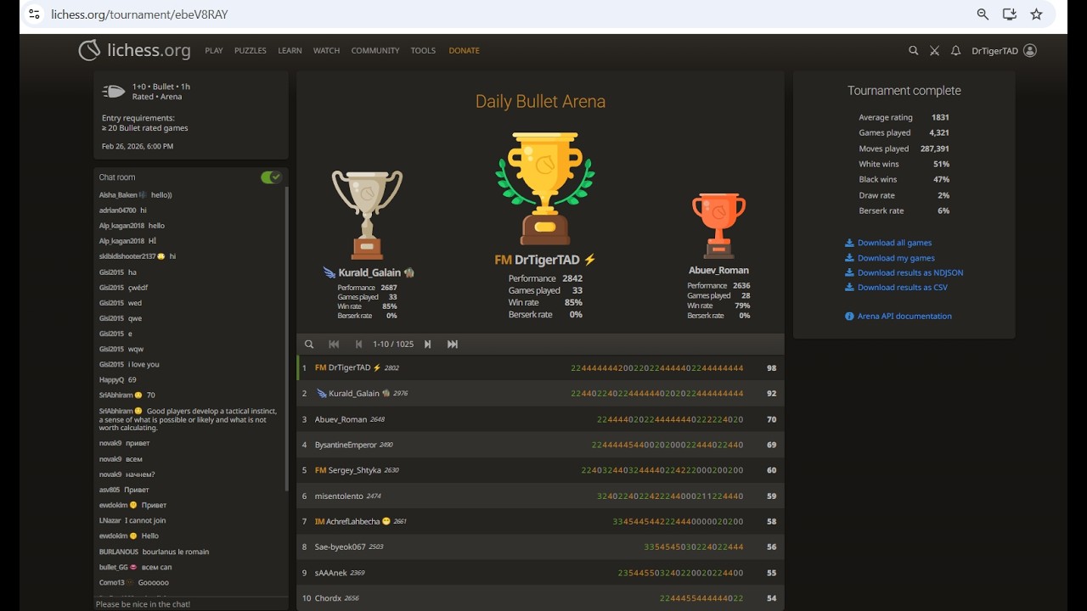Screen dimensions: 1087x611
Task: Click the DONATE link
Action: coord(464,51)
